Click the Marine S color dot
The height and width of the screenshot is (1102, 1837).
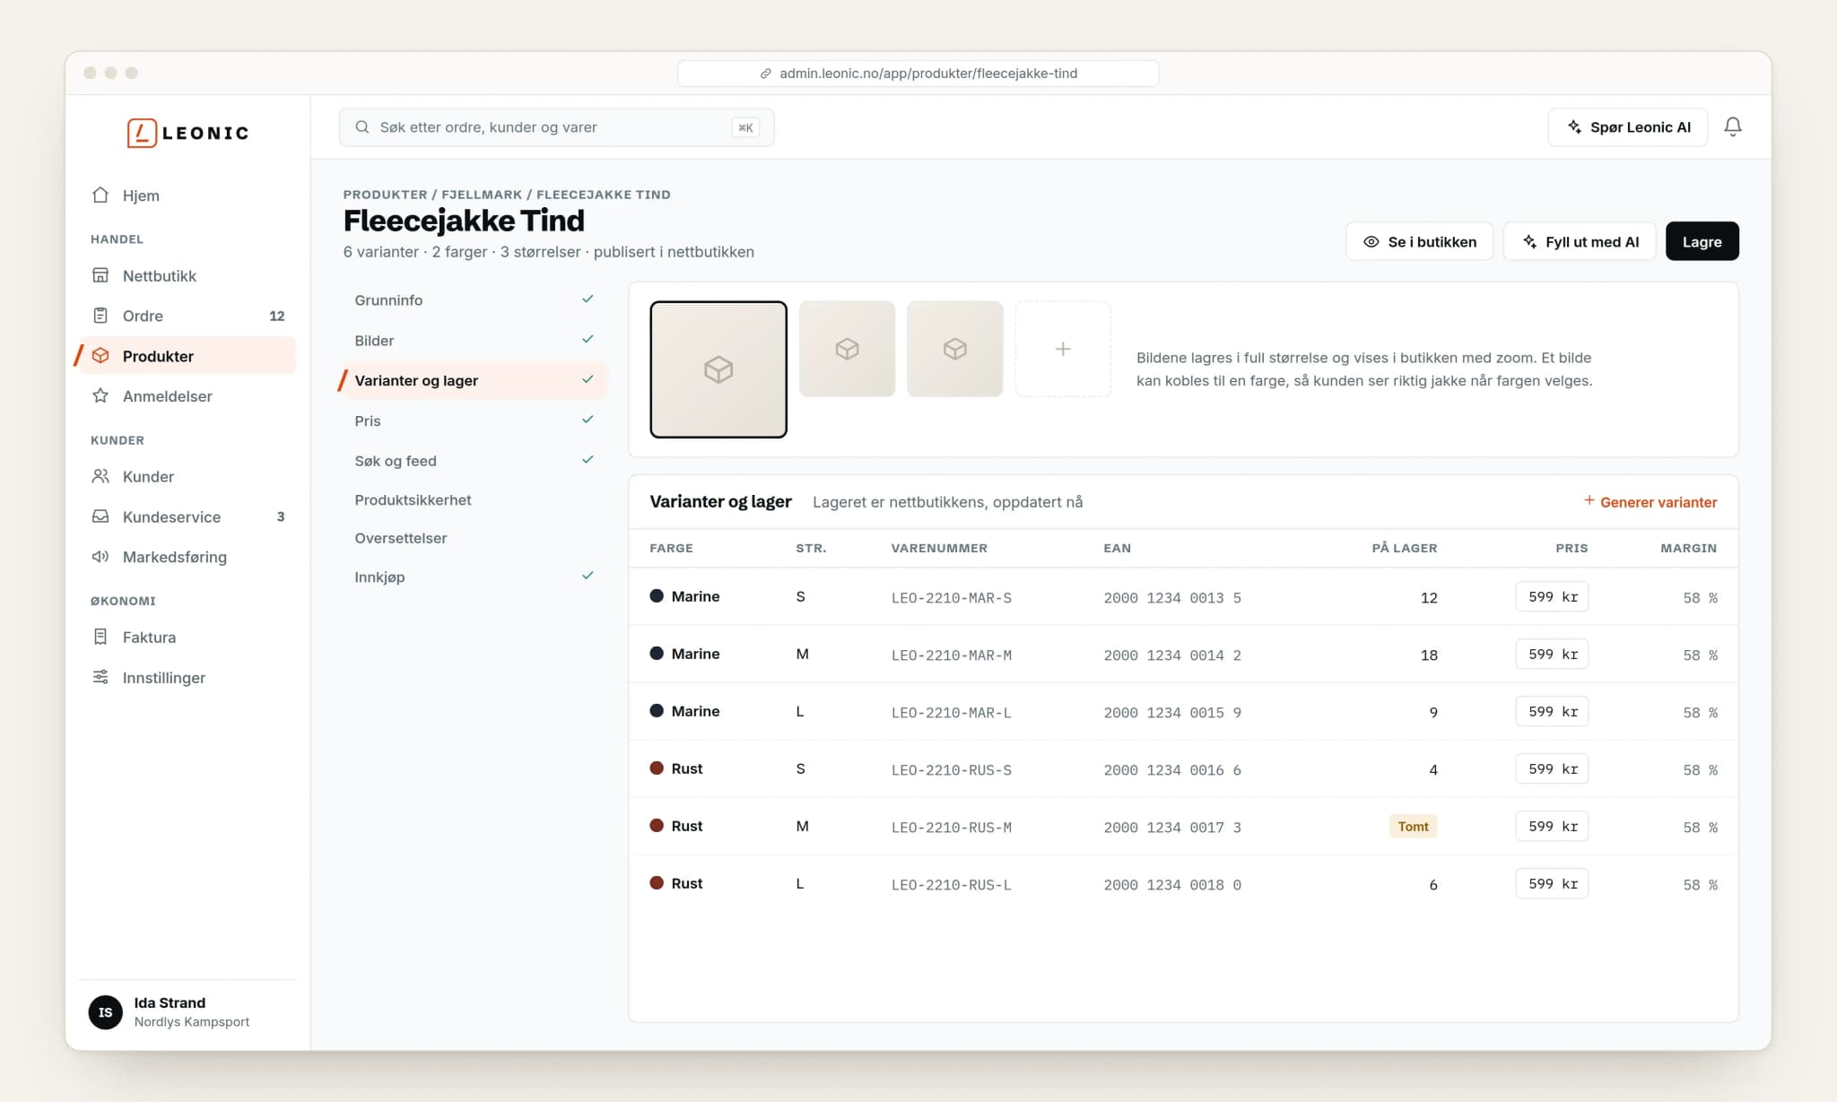coord(657,596)
